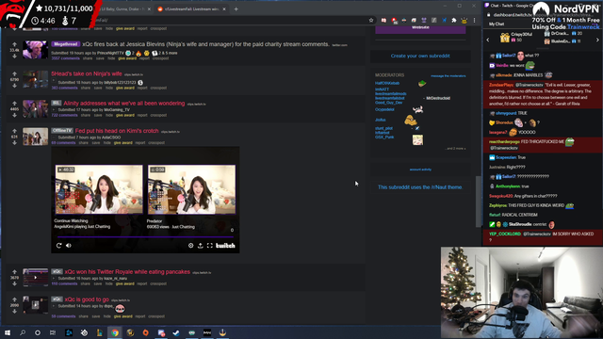Click Megathread flair on xQc fires back post
Viewport: 603px width, 339px height.
tap(66, 44)
